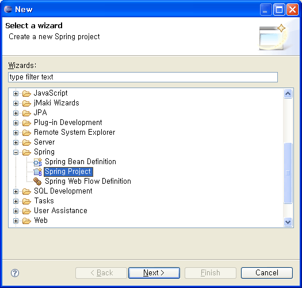Viewport: 302px width, 288px height.
Task: Click the open Spring folder icon
Action: [26, 153]
